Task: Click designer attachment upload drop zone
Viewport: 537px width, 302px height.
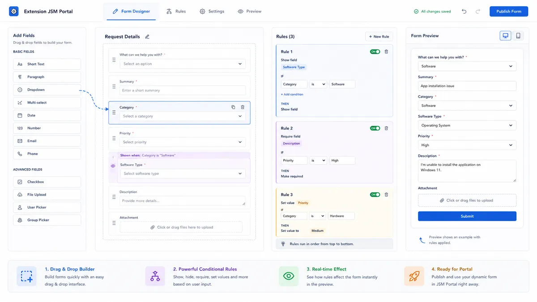Action: click(x=181, y=227)
